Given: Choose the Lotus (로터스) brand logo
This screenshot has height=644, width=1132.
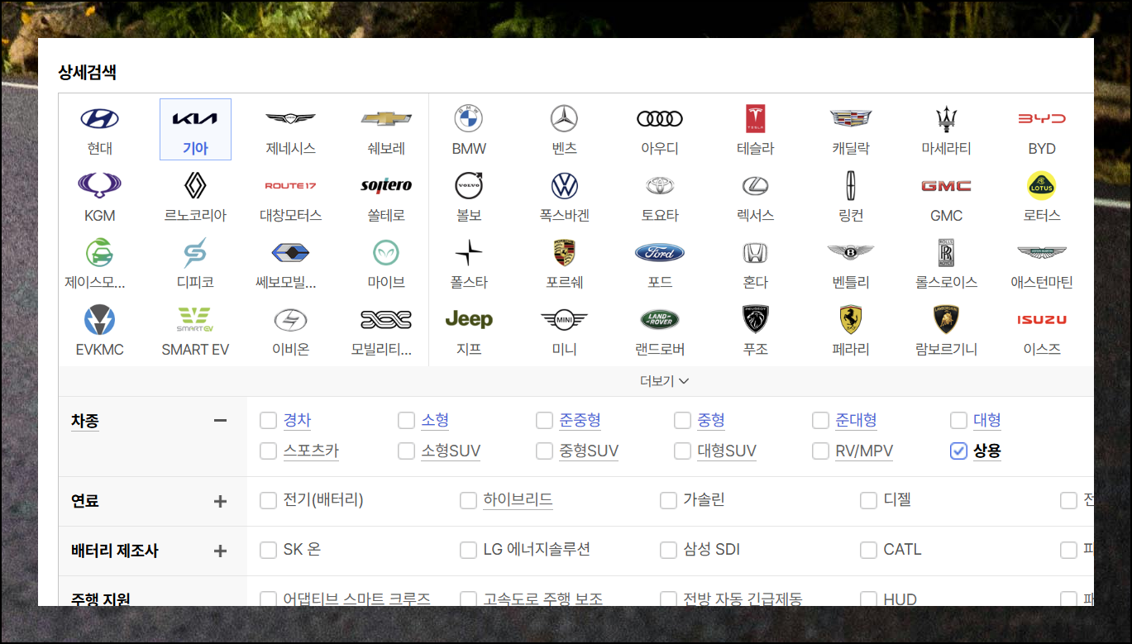Looking at the screenshot, I should pyautogui.click(x=1042, y=185).
